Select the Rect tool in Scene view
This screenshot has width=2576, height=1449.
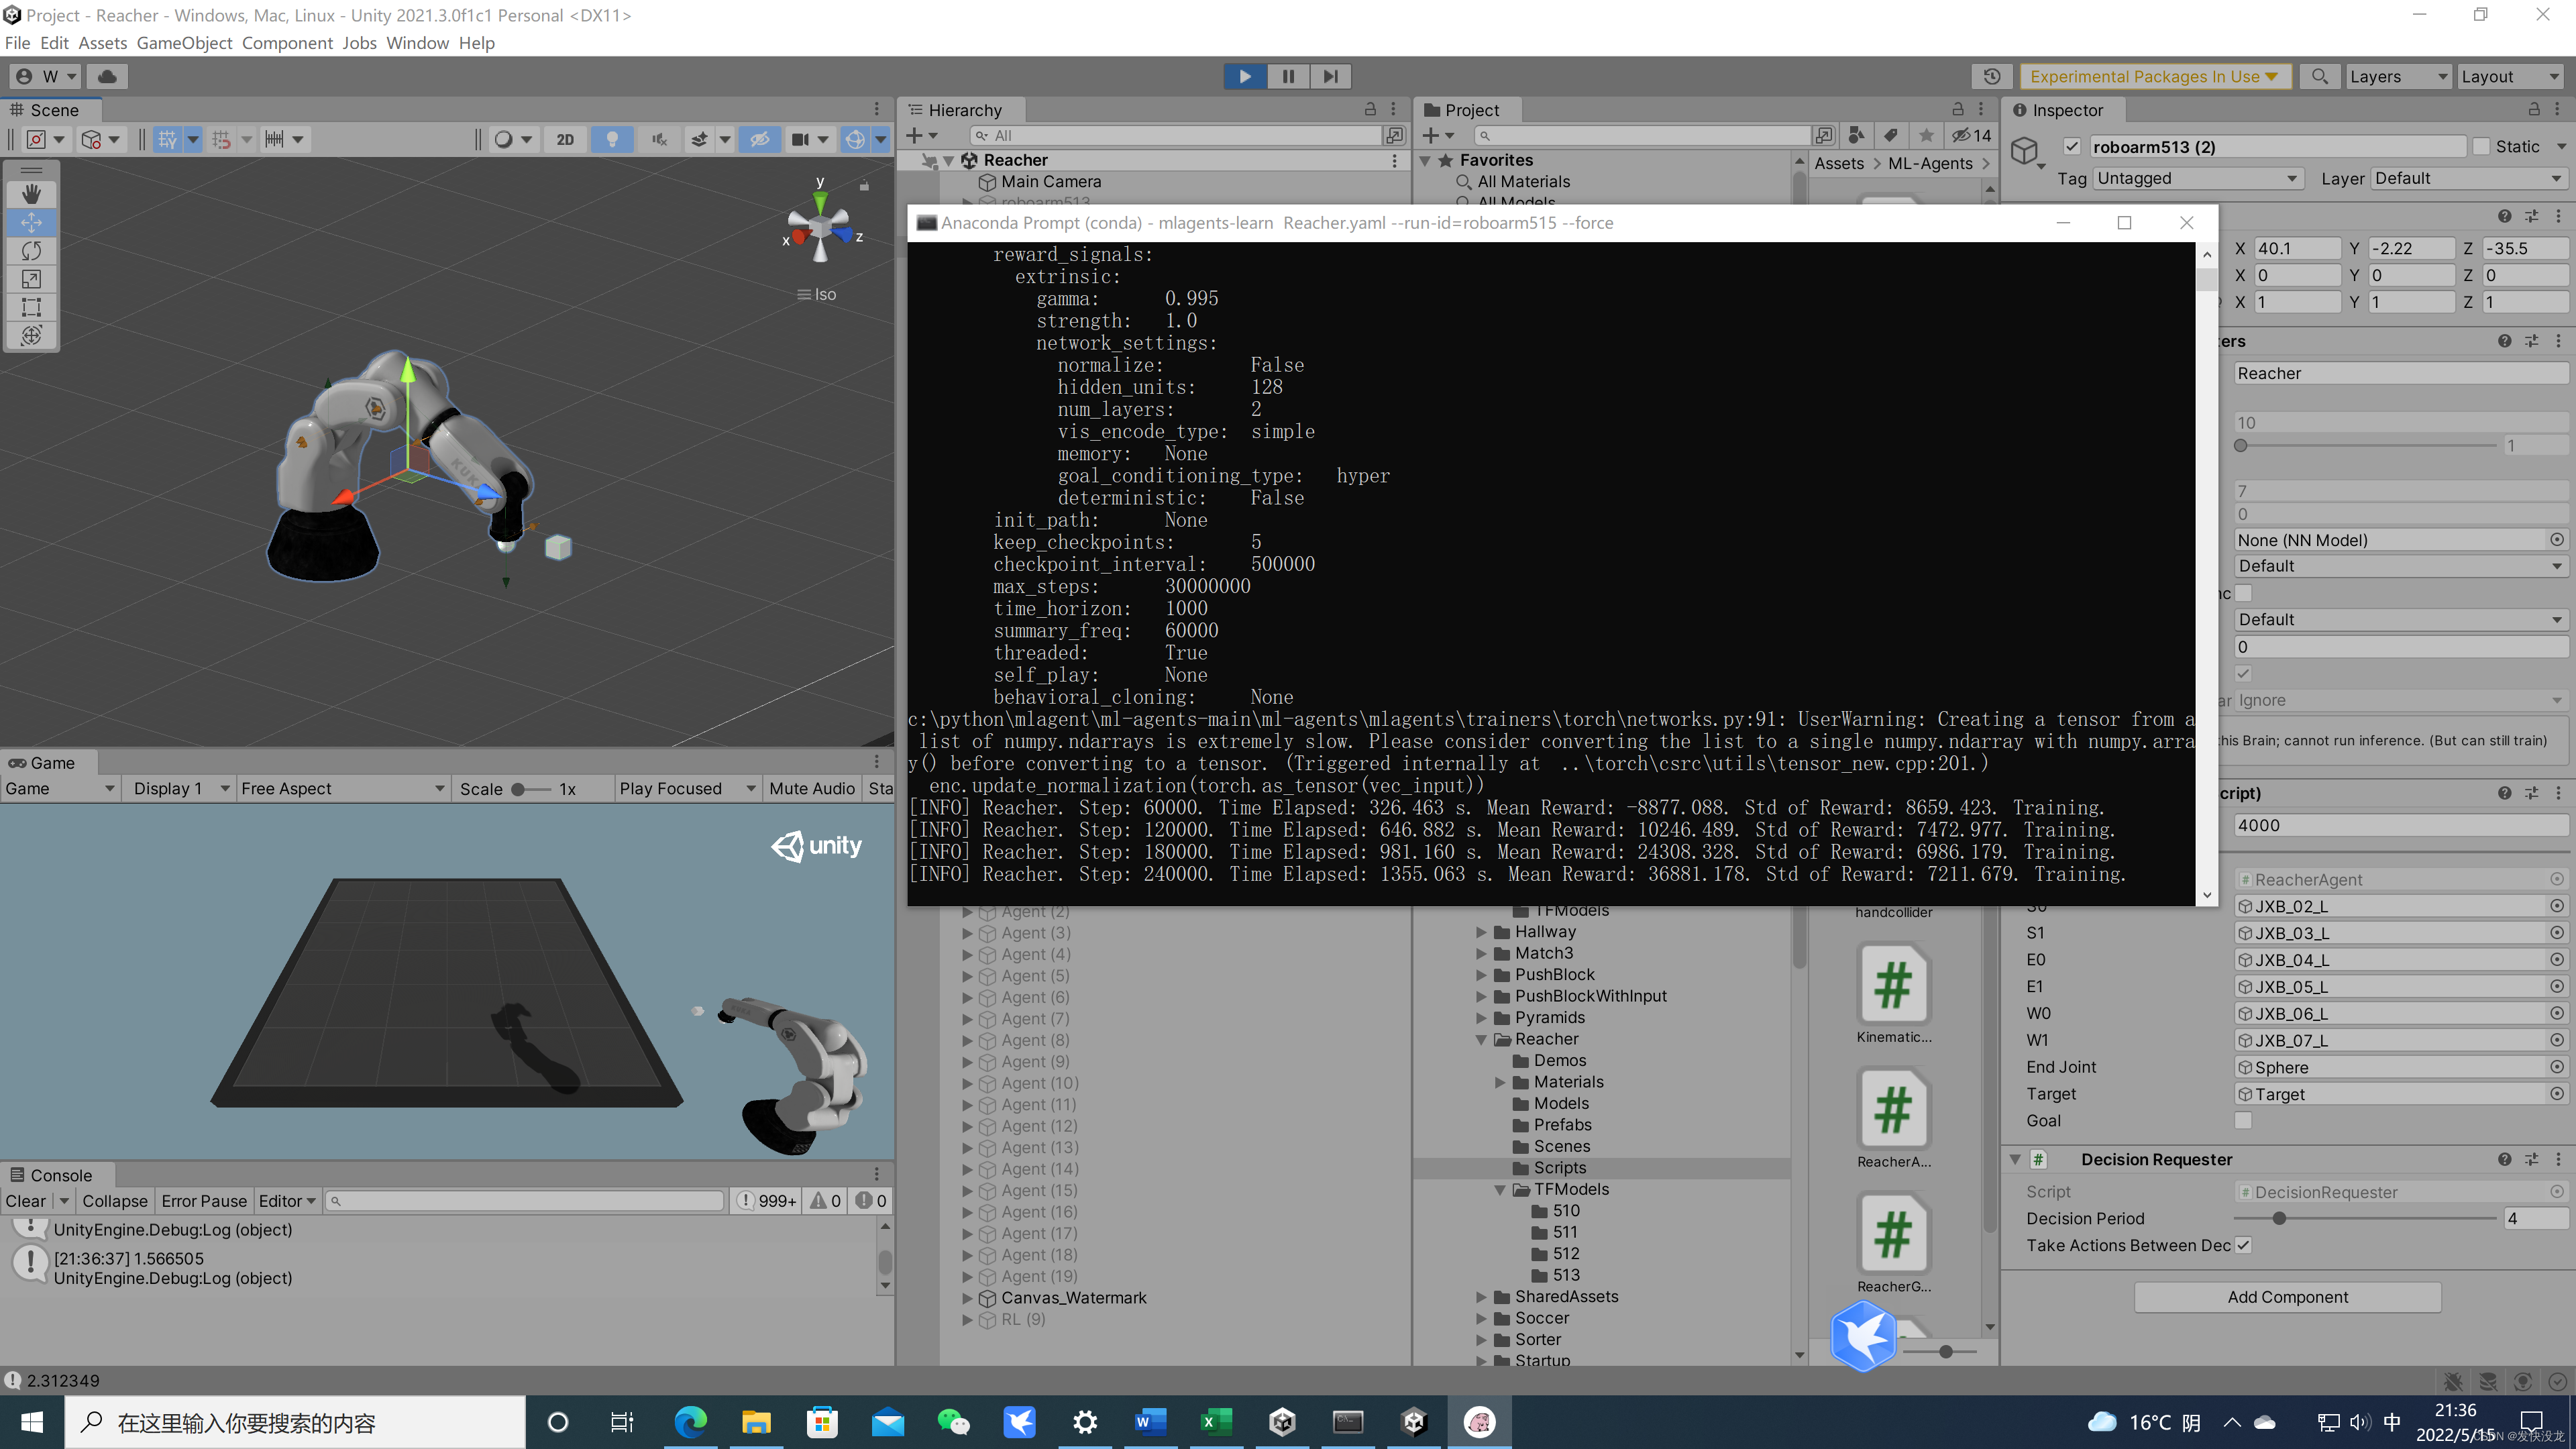pos(31,307)
